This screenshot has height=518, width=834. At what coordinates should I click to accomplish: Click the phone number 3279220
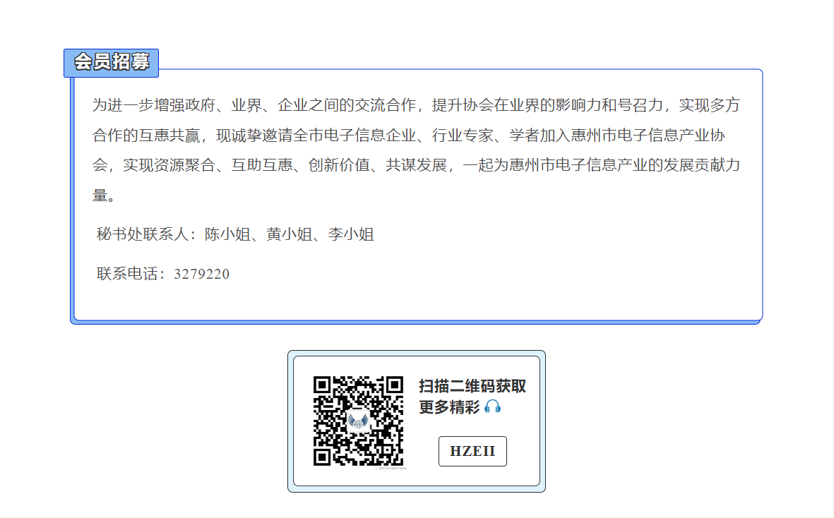(202, 274)
